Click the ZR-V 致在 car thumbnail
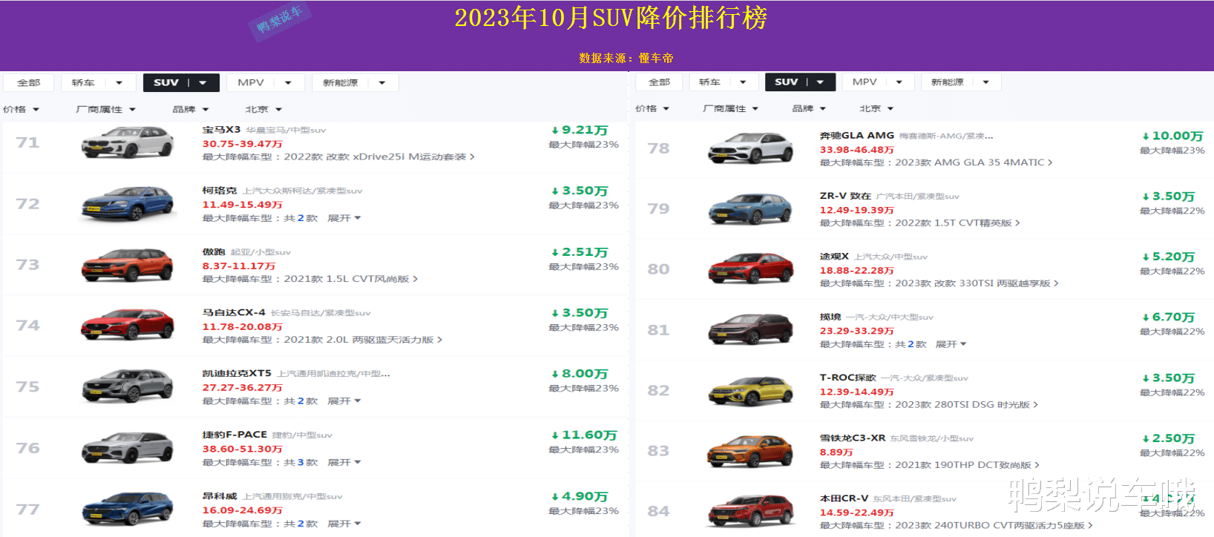The height and width of the screenshot is (537, 1214). pyautogui.click(x=751, y=208)
